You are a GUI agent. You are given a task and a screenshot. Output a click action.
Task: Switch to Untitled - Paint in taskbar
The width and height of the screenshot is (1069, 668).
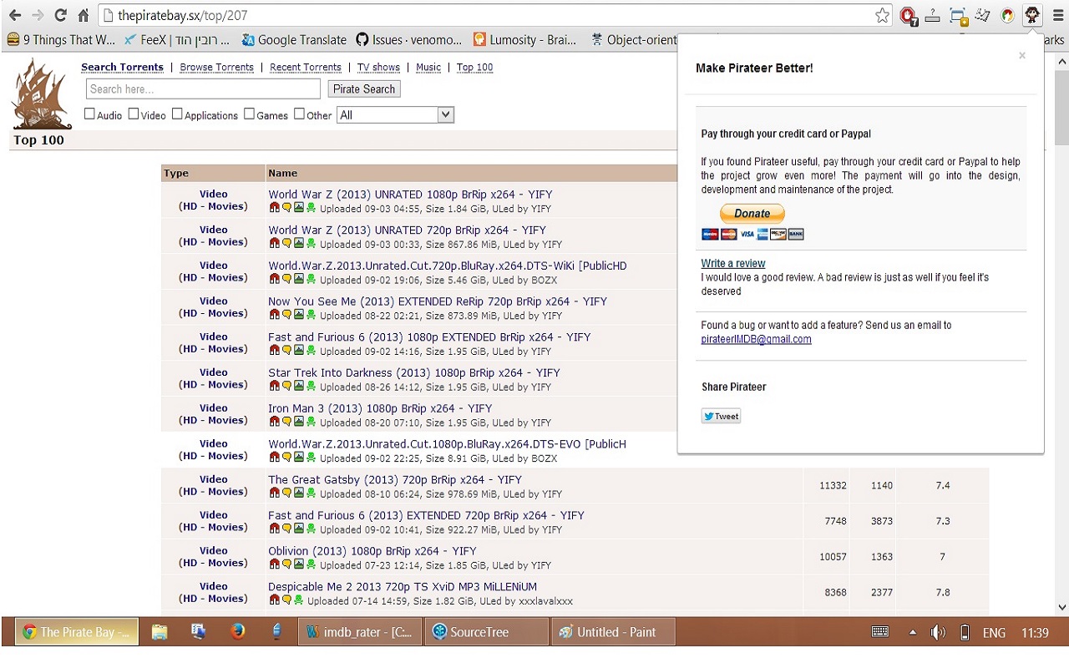612,632
